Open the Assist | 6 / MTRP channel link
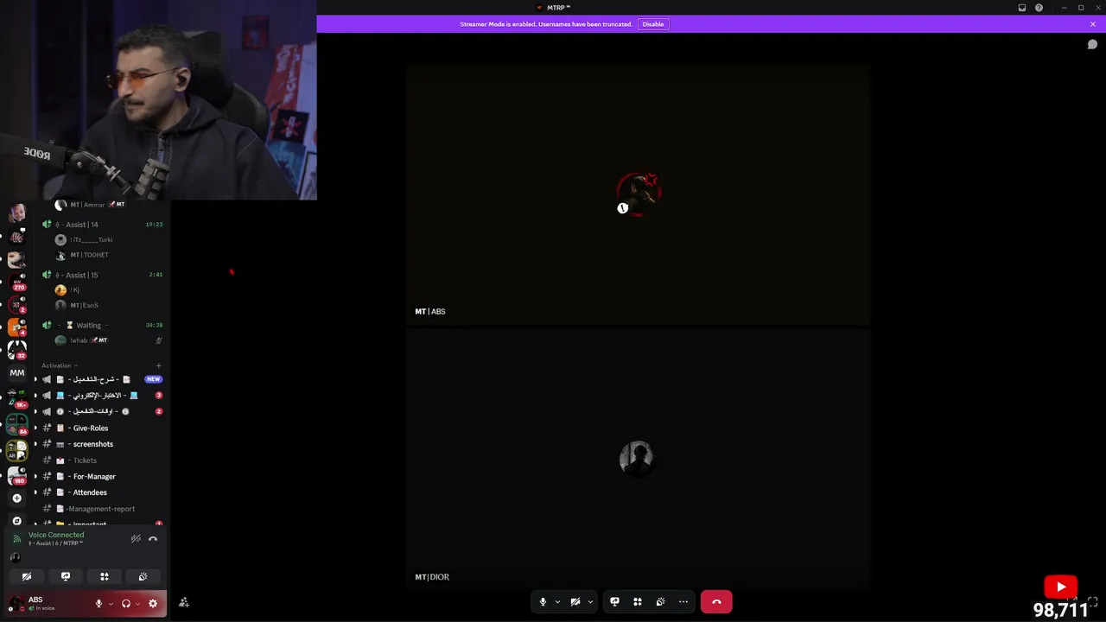The image size is (1106, 622). click(x=56, y=543)
